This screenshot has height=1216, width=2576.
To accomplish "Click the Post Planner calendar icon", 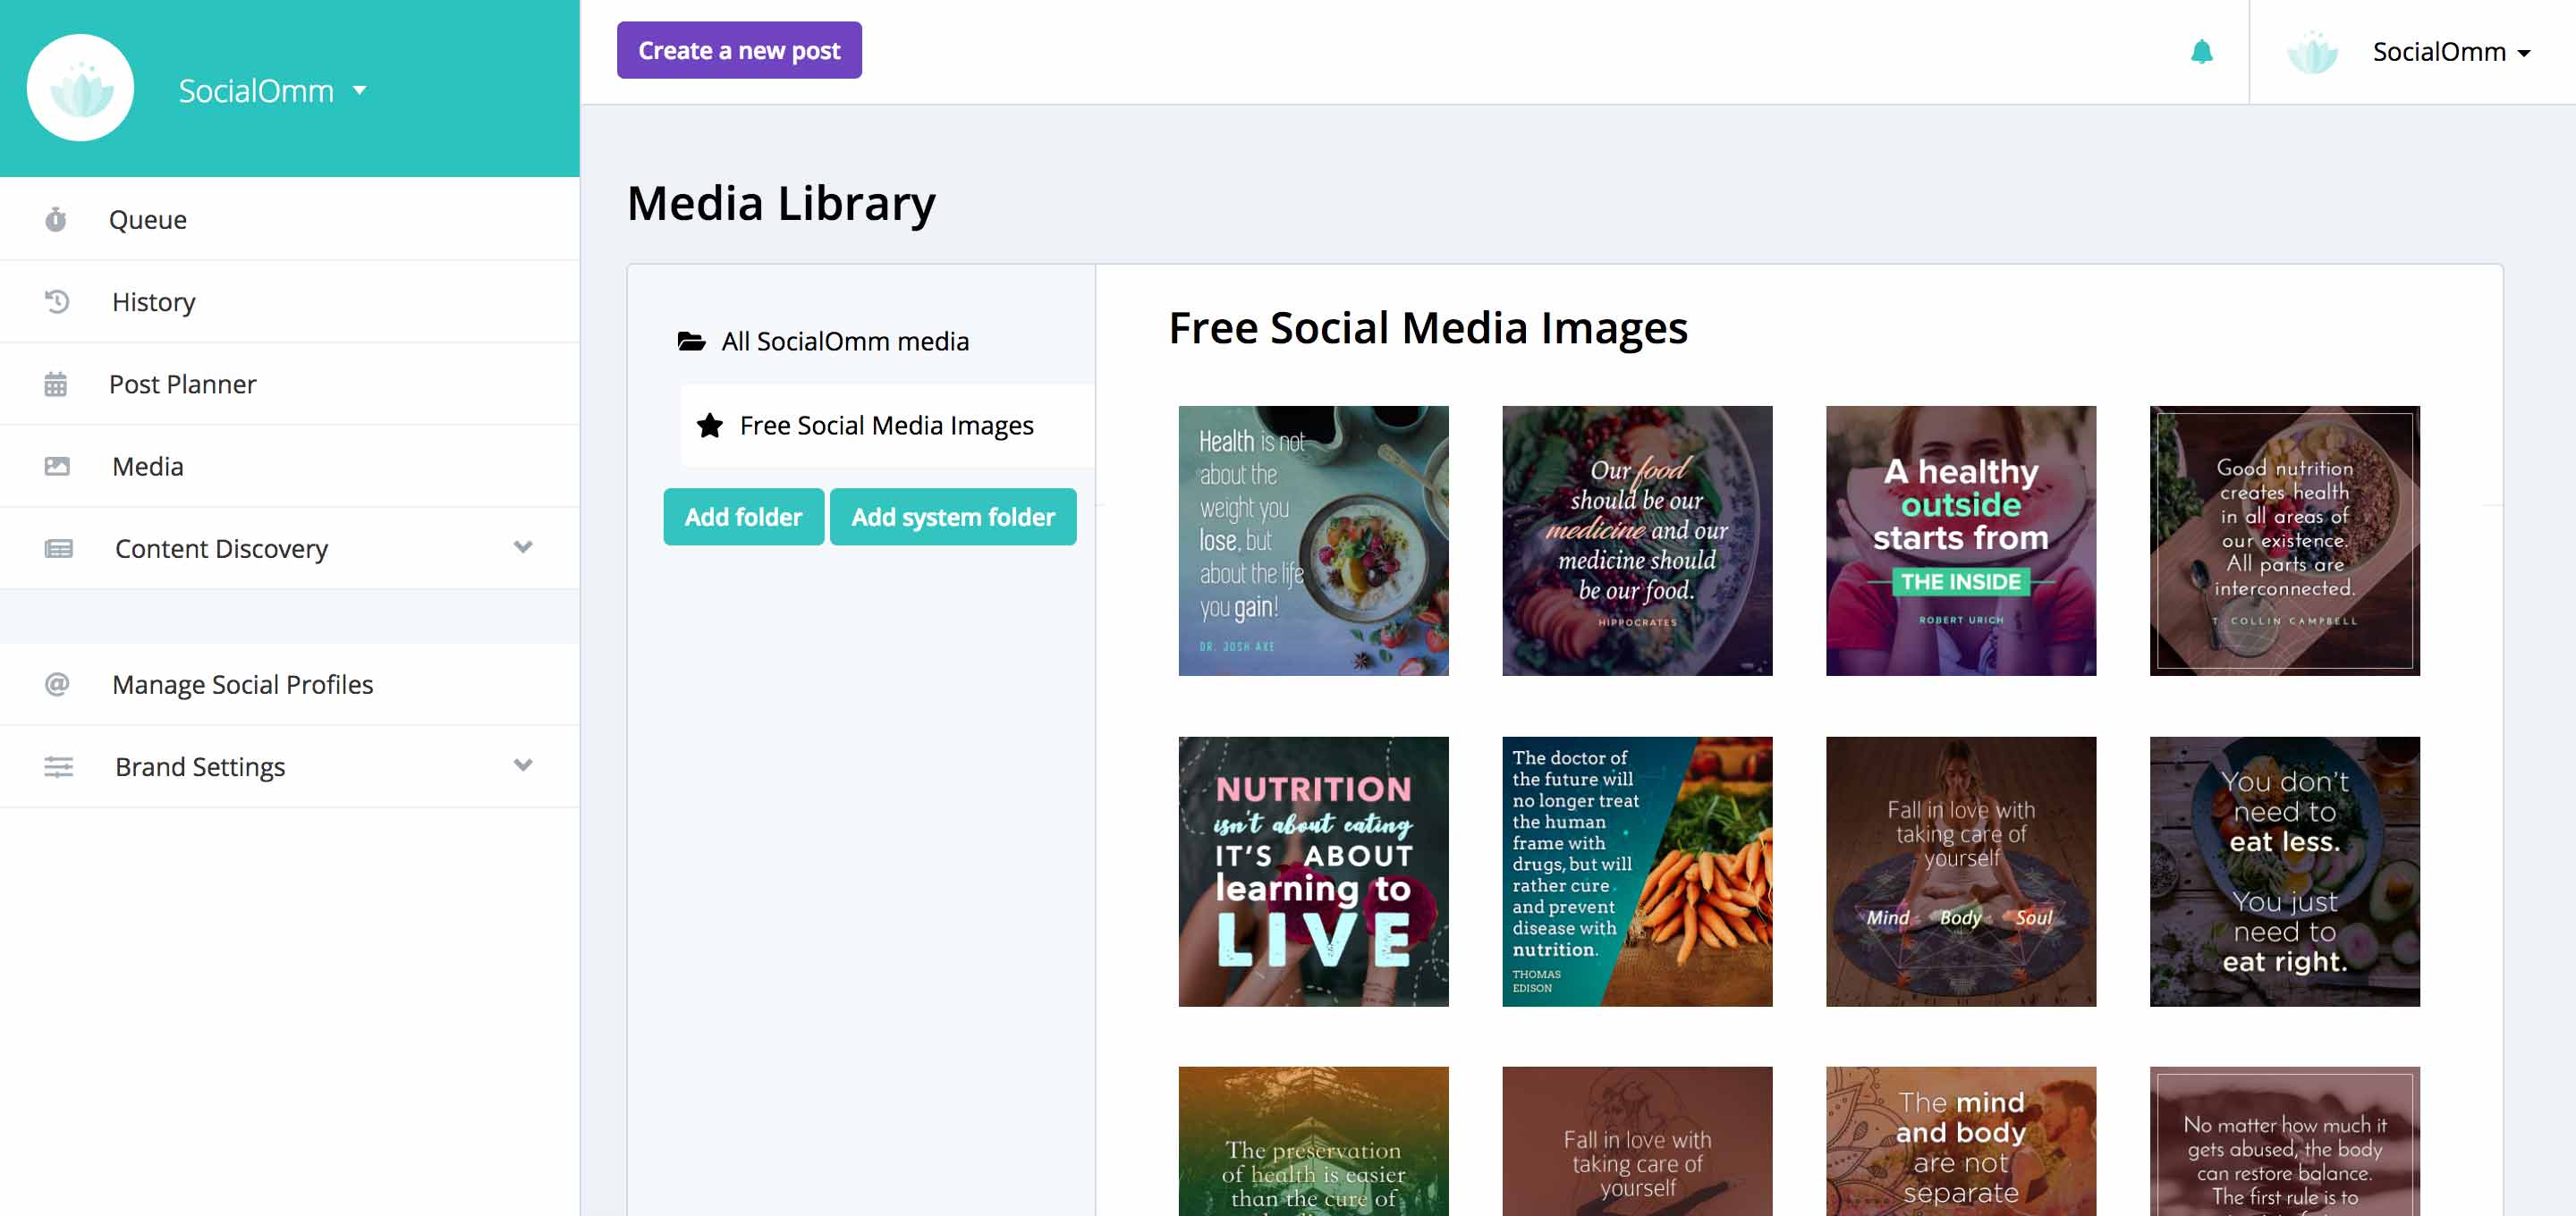I will tap(56, 384).
